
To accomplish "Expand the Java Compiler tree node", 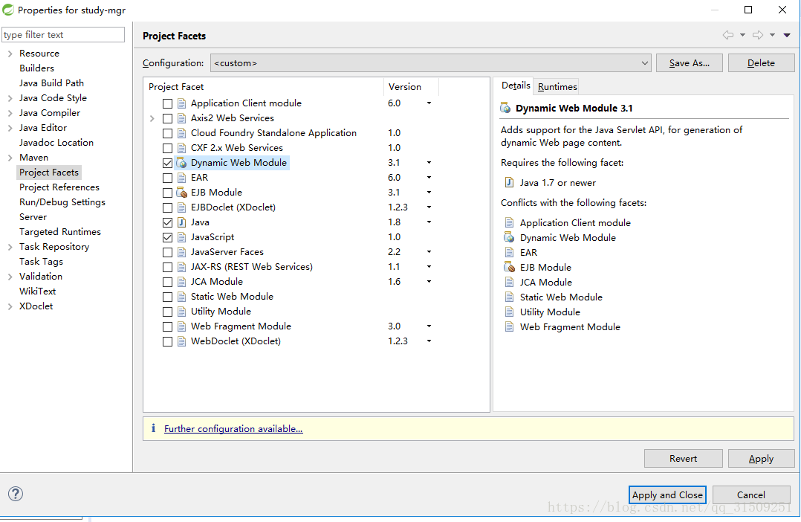I will click(10, 113).
